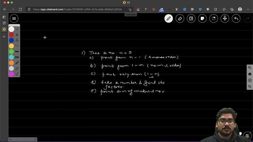Choose white pen color

[x=11, y=29]
